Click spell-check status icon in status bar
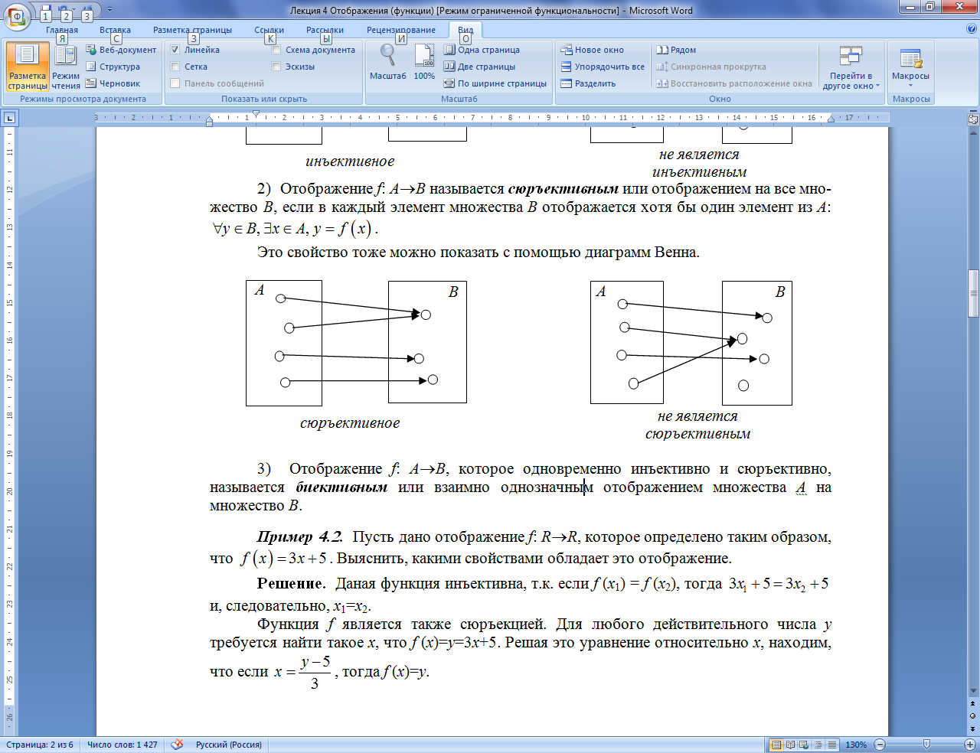 [x=177, y=744]
